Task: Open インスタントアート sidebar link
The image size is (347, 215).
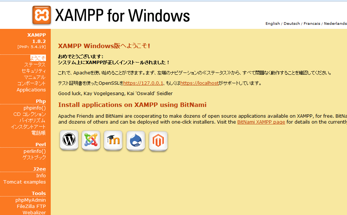Action: [x=28, y=127]
